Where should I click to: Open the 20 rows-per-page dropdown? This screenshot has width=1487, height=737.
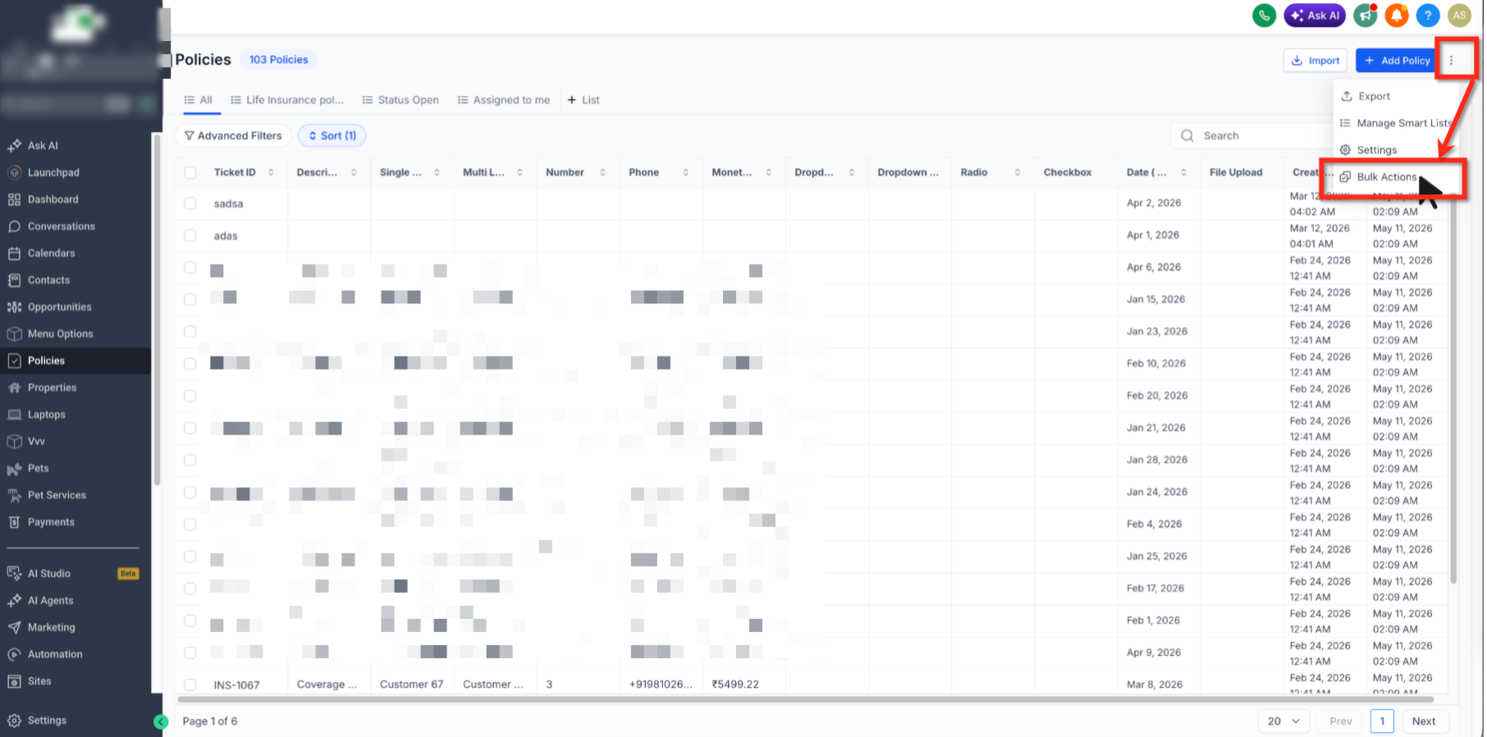click(x=1283, y=721)
